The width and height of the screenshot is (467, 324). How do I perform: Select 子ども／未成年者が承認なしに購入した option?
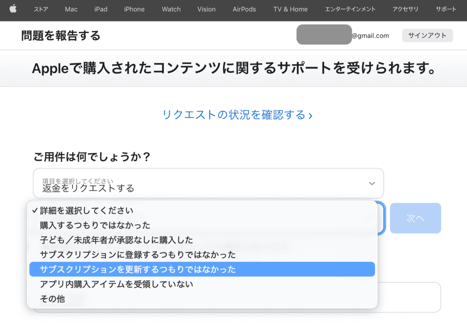point(202,240)
